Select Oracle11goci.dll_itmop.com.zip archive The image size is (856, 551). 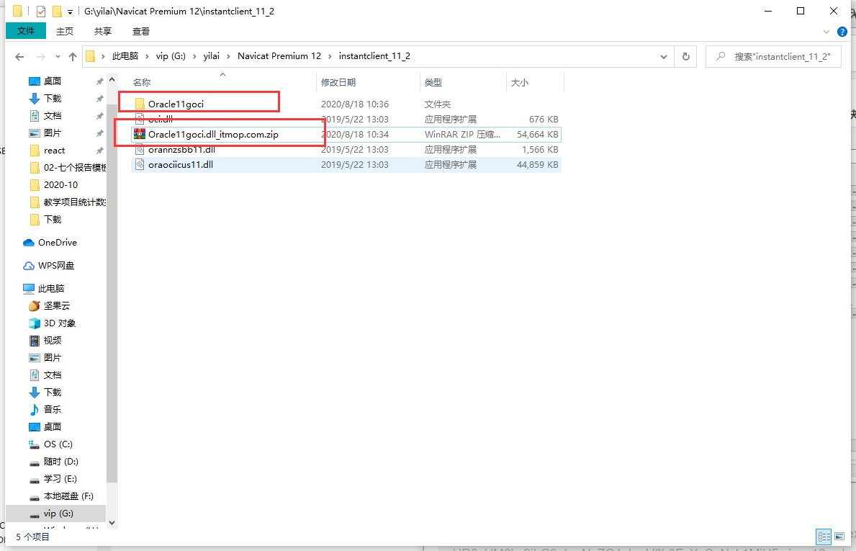[346, 135]
